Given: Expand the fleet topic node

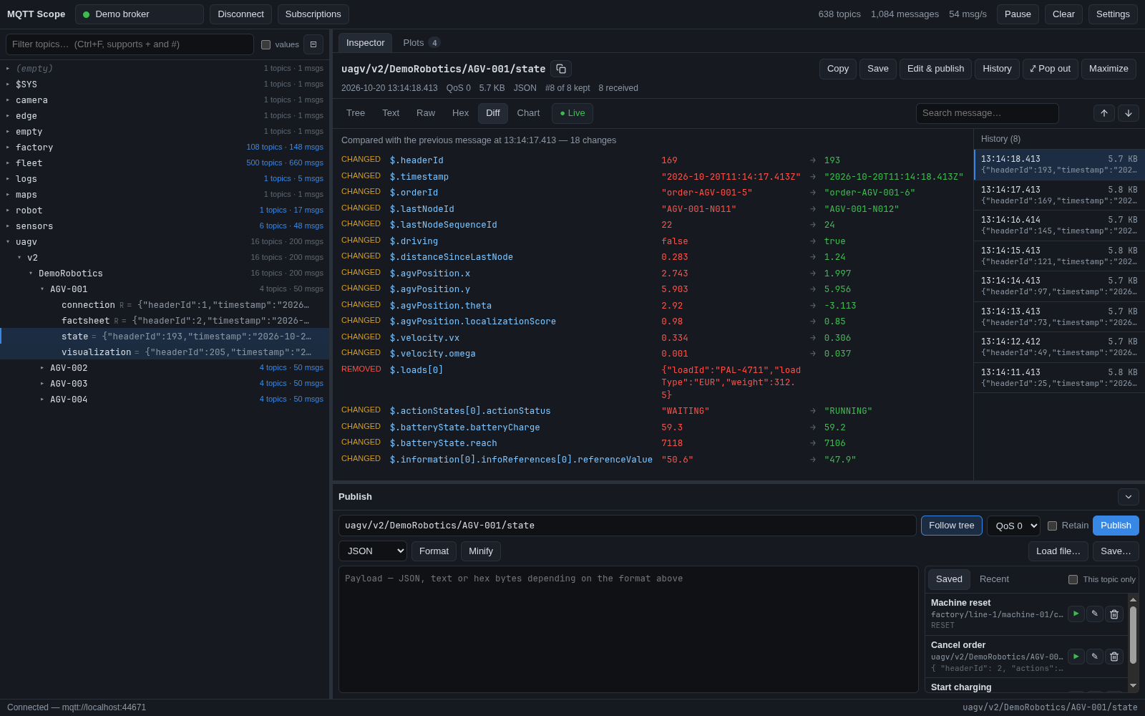Looking at the screenshot, I should (8, 163).
